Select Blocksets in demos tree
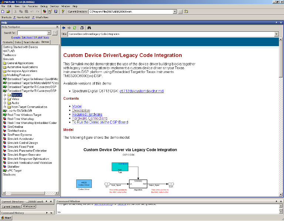The image size is (284, 221). pyautogui.click(x=9, y=175)
